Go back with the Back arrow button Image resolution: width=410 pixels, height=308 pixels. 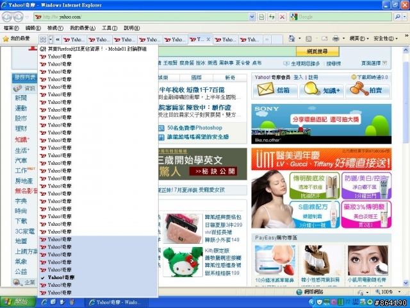(7, 17)
